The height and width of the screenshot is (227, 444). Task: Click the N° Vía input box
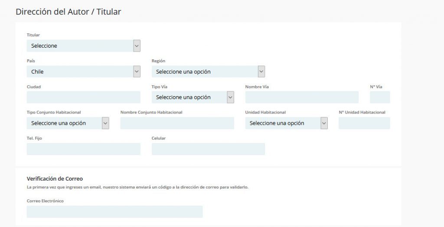click(x=380, y=97)
